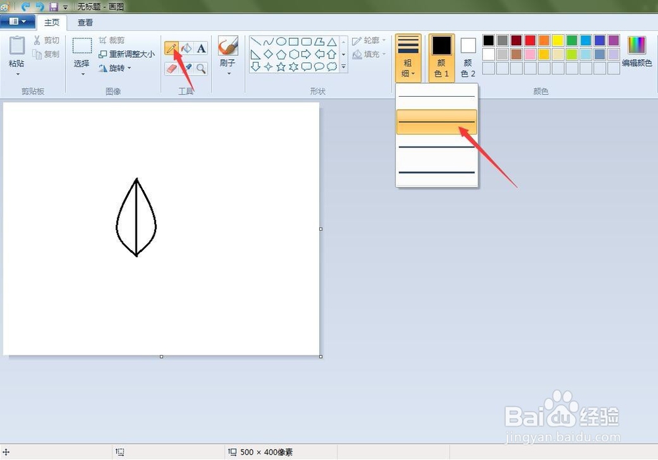The image size is (658, 460).
Task: Select the Right arrow shape
Action: click(x=307, y=54)
